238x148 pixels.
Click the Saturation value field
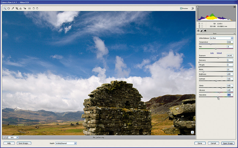click(230, 95)
